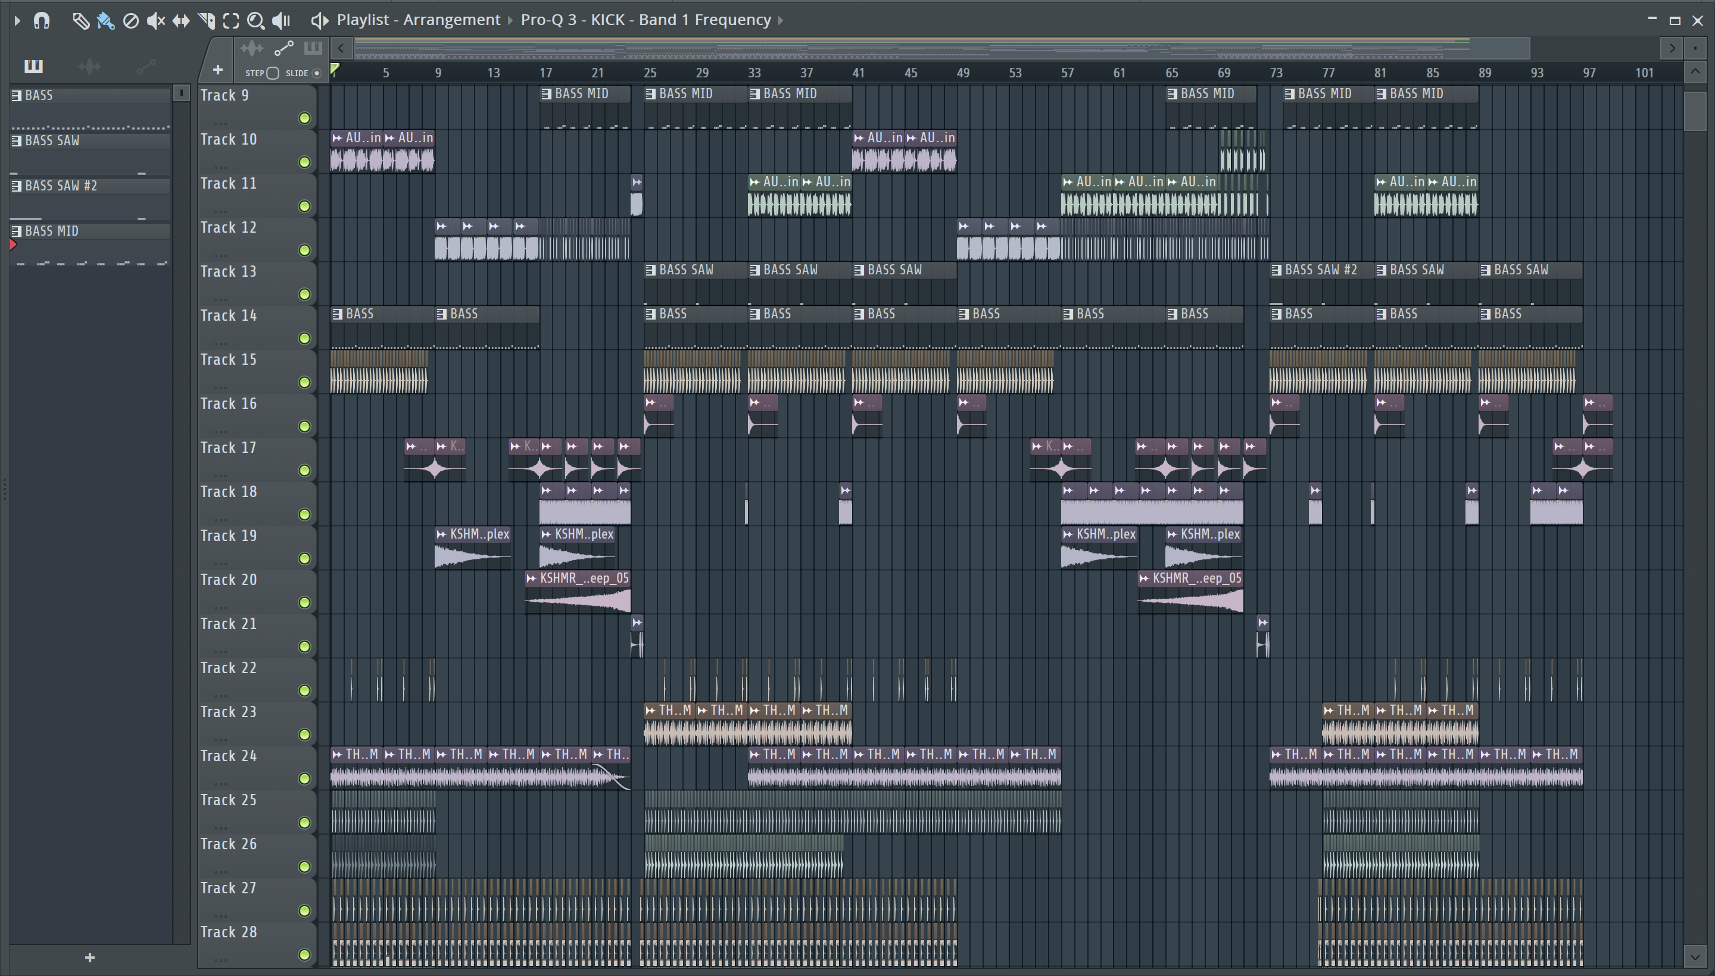Click the green playhead marker at bar 1
Viewport: 1715px width, 976px height.
335,68
